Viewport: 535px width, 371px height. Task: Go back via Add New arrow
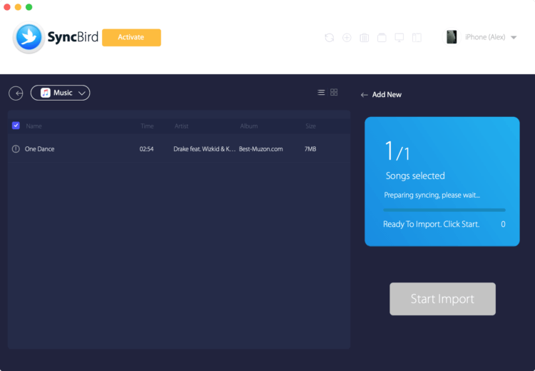pos(364,95)
